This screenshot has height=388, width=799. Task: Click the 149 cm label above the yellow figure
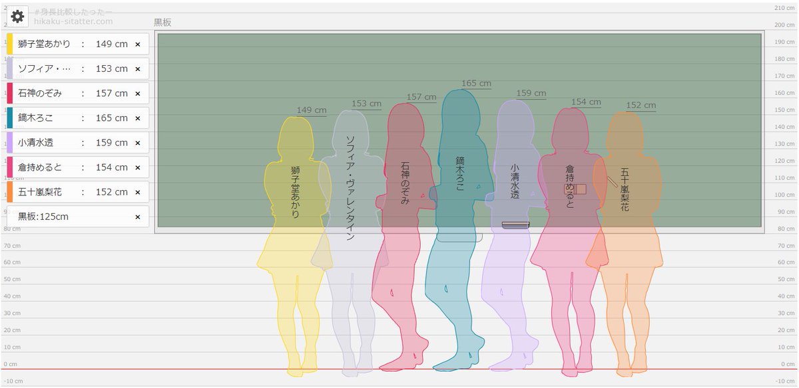click(x=312, y=110)
